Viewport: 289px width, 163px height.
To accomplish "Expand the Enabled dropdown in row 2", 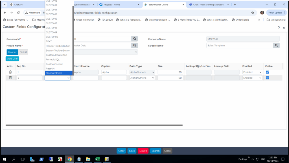I will [252, 78].
